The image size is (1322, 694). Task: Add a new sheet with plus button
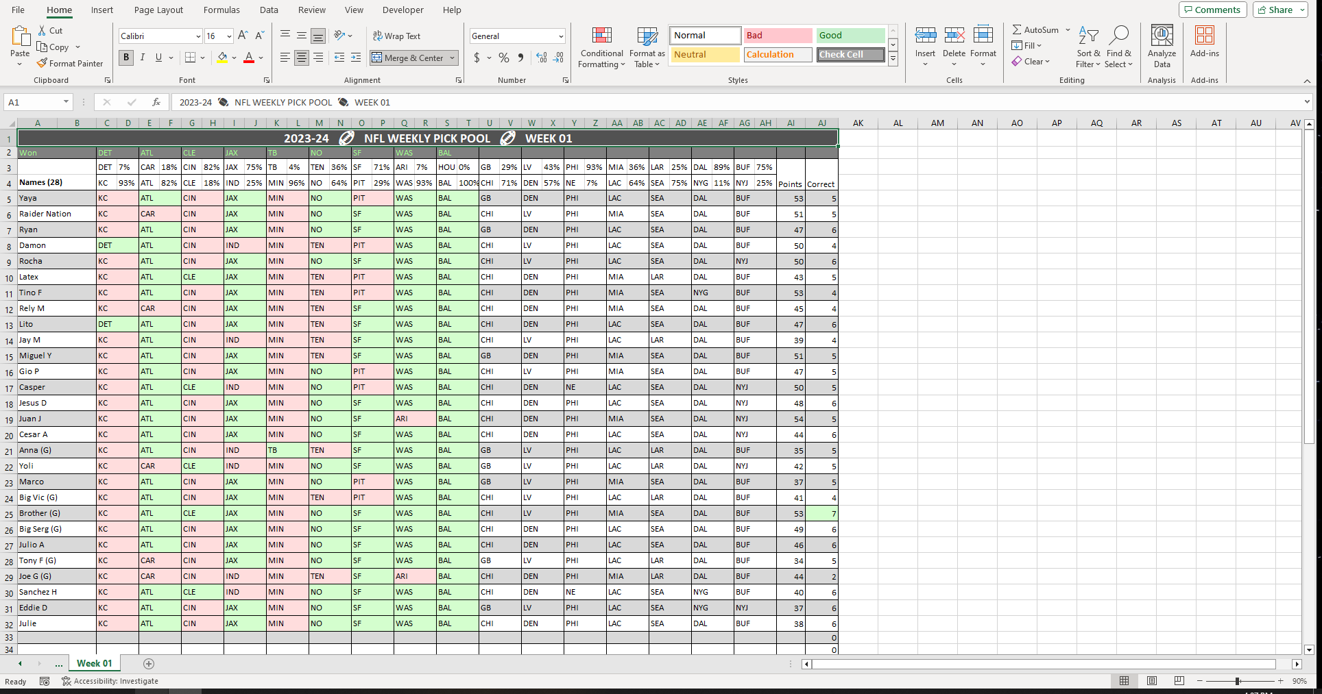[x=149, y=663]
